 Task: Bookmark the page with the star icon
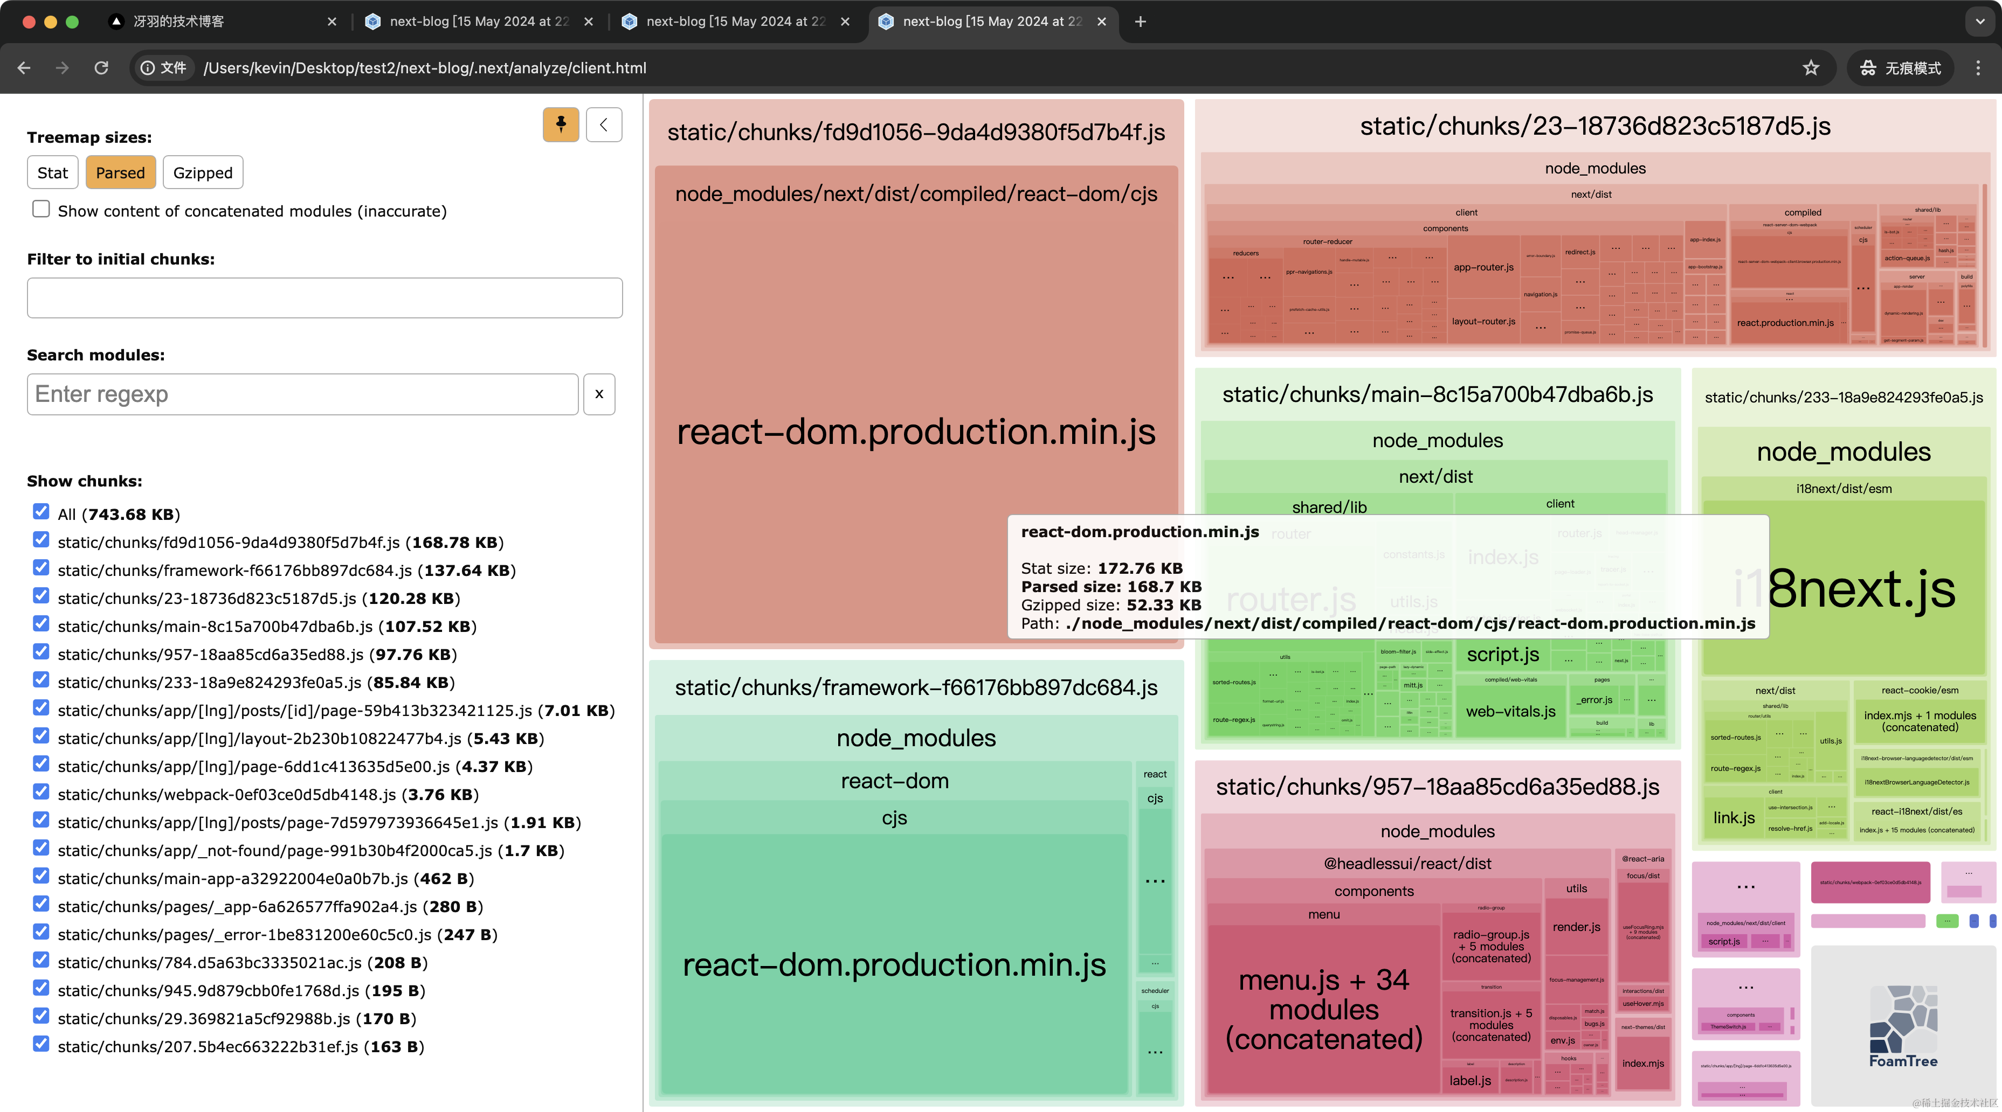pyautogui.click(x=1811, y=68)
